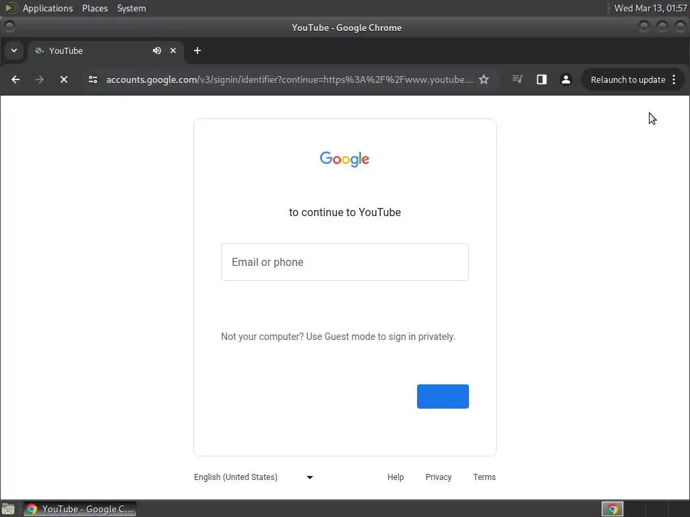
Task: Open the Help link
Action: 396,477
